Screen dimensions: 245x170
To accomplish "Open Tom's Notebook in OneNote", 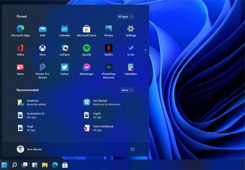I will [98, 128].
